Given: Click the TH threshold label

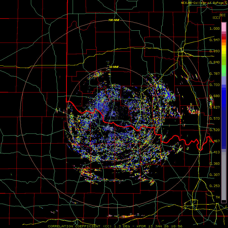Looking at the screenshot, I should [x=218, y=197].
